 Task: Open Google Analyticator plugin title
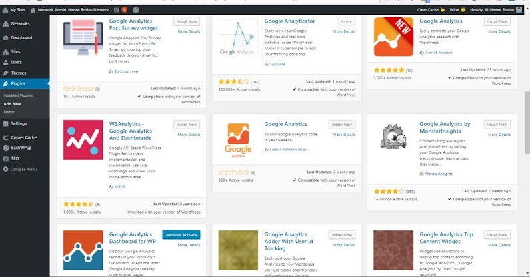coord(289,21)
